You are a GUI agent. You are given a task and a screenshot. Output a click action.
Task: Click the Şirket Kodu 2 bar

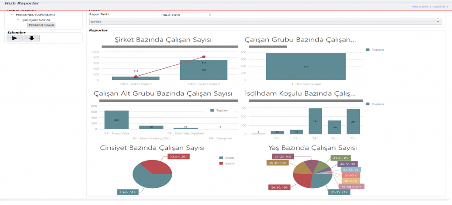pyautogui.click(x=203, y=71)
